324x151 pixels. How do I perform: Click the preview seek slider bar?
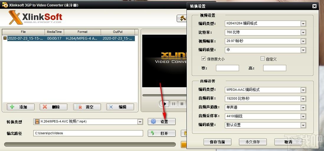point(164,95)
